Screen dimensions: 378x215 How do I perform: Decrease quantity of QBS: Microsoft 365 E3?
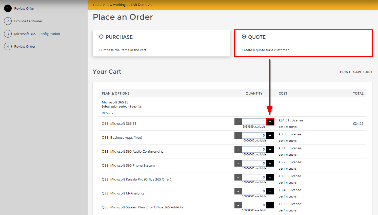point(238,122)
